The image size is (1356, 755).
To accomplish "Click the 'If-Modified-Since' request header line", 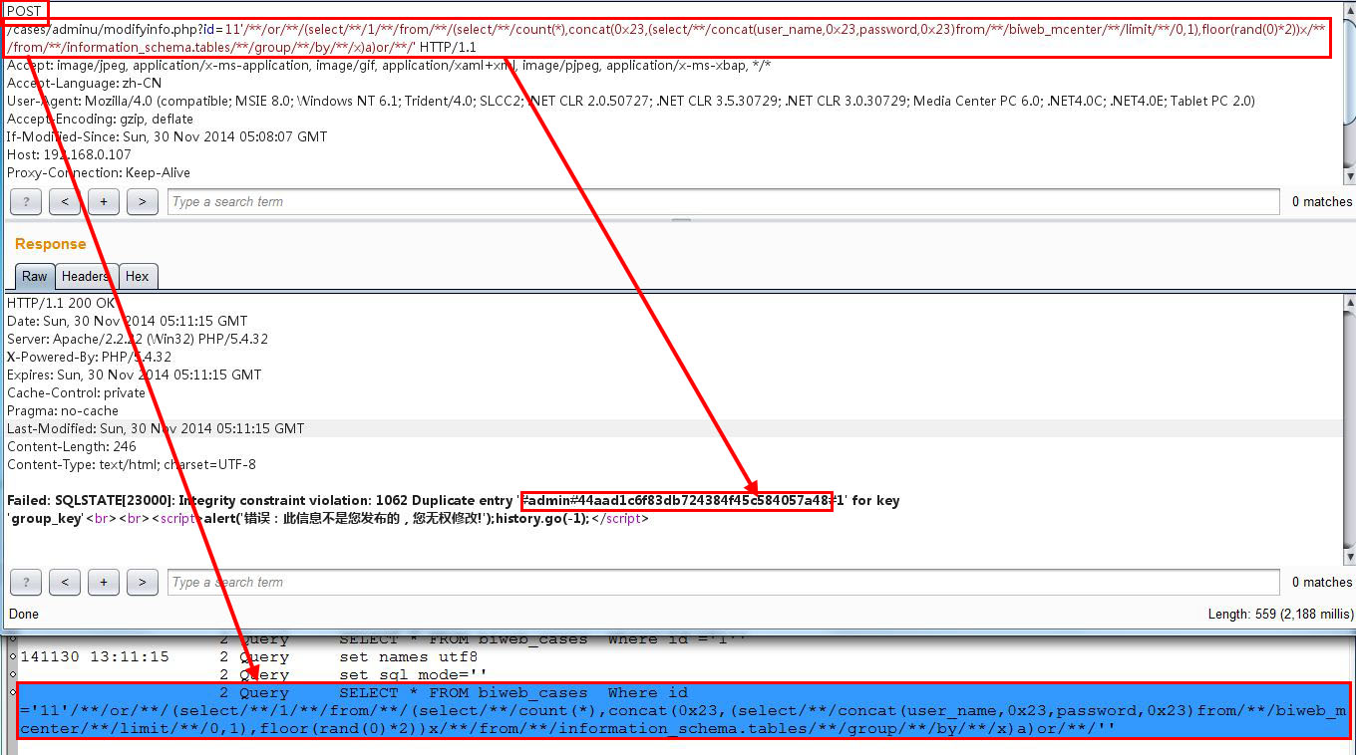I will pos(167,137).
